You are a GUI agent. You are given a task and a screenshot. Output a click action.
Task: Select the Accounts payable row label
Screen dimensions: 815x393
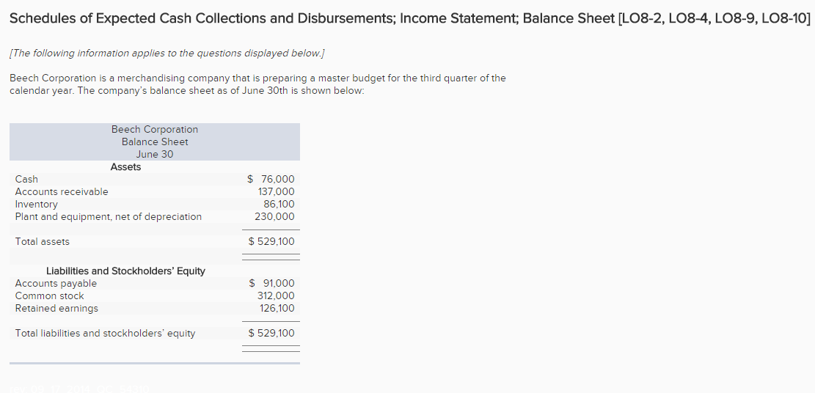pyautogui.click(x=56, y=284)
